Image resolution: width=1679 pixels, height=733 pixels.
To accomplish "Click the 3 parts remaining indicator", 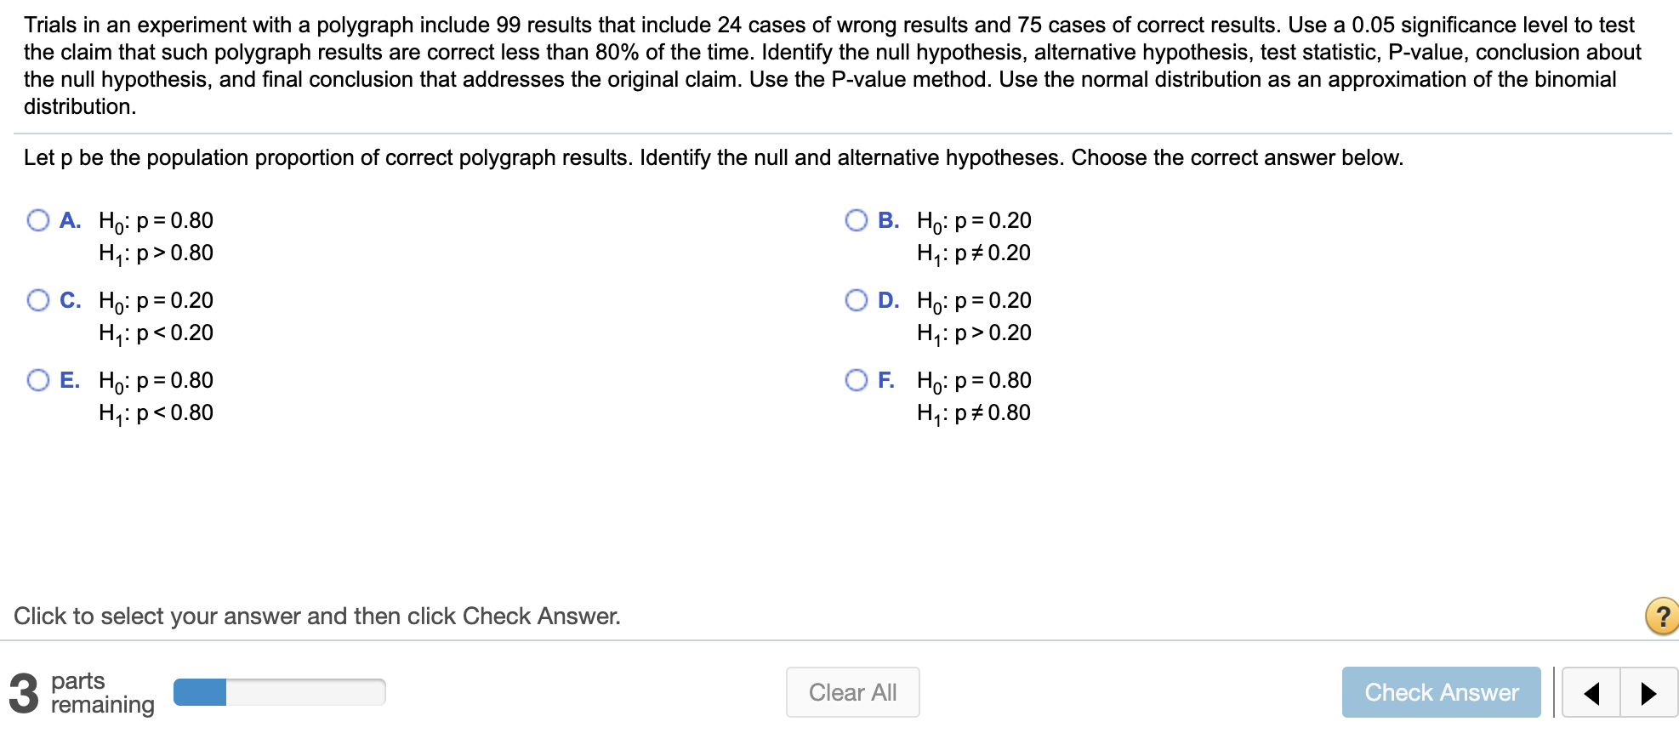I will pyautogui.click(x=81, y=691).
